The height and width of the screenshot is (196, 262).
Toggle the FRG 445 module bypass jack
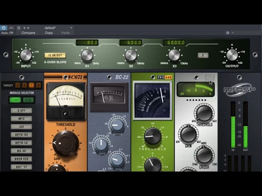pos(153,77)
